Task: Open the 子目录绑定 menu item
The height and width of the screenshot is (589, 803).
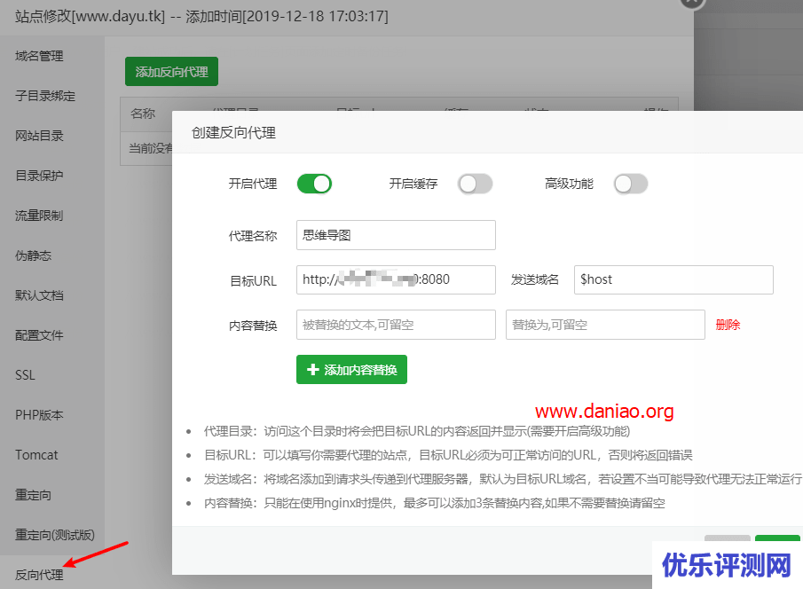Action: click(45, 96)
